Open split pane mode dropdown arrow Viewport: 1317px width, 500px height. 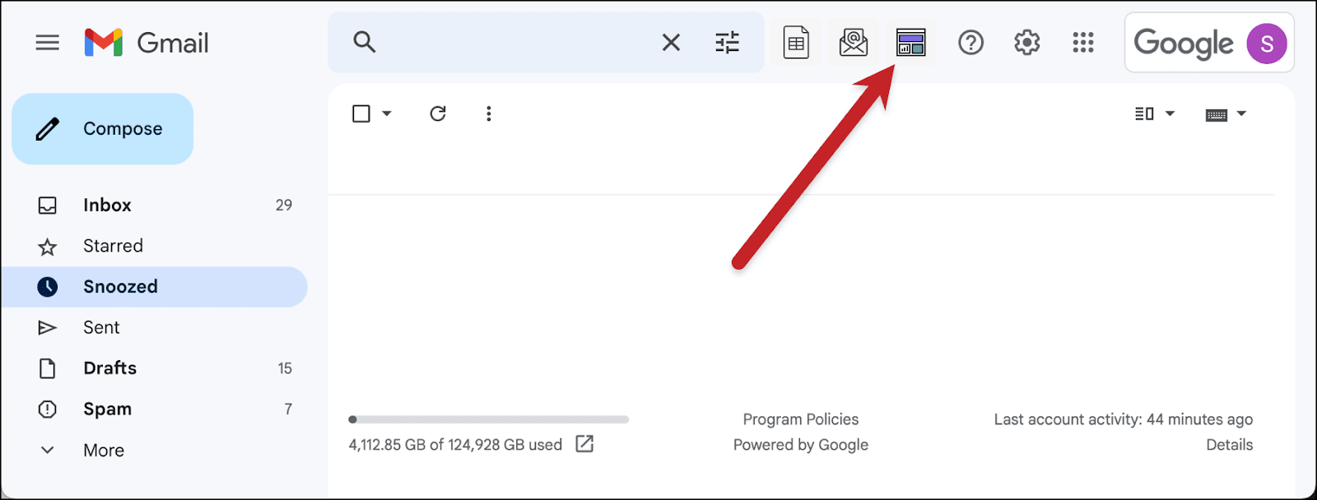click(1170, 113)
